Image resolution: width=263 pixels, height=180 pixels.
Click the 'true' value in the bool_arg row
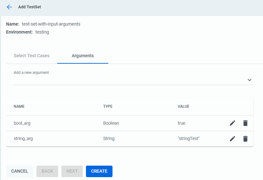(x=182, y=123)
